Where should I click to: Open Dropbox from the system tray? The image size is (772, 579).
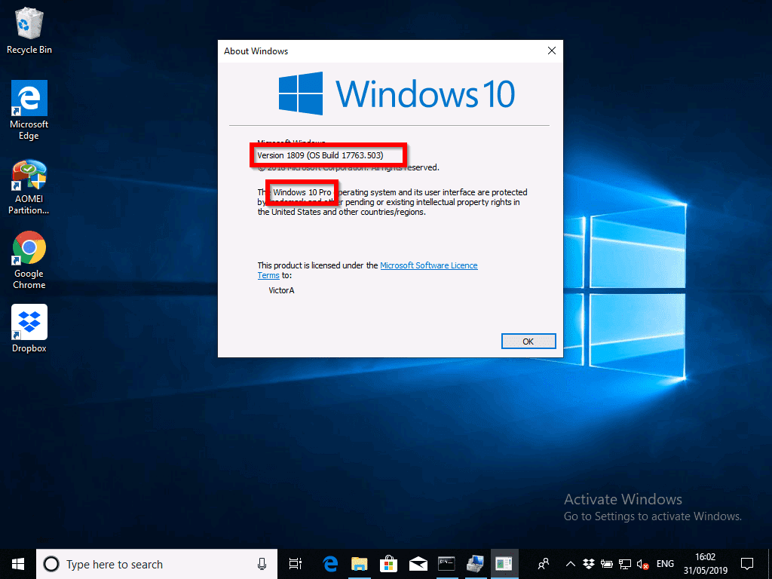point(588,564)
